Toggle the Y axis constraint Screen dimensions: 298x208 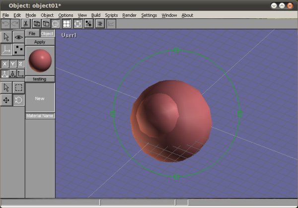(x=12, y=64)
